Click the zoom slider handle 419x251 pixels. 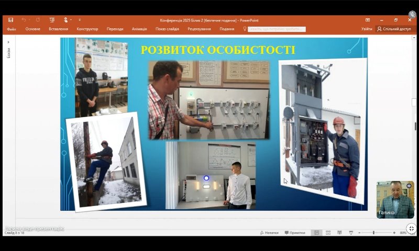[x=373, y=233]
